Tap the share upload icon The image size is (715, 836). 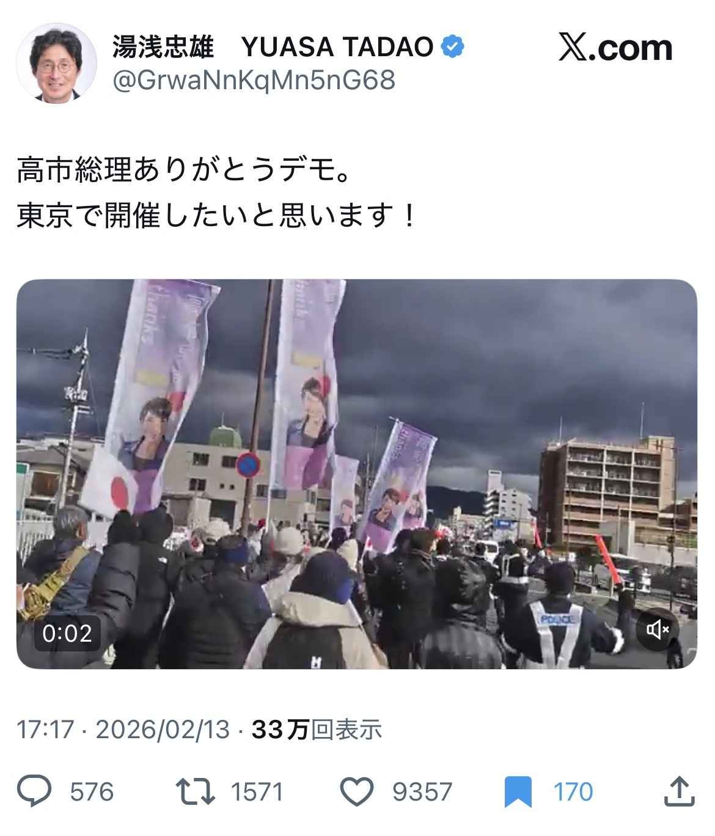[x=680, y=791]
